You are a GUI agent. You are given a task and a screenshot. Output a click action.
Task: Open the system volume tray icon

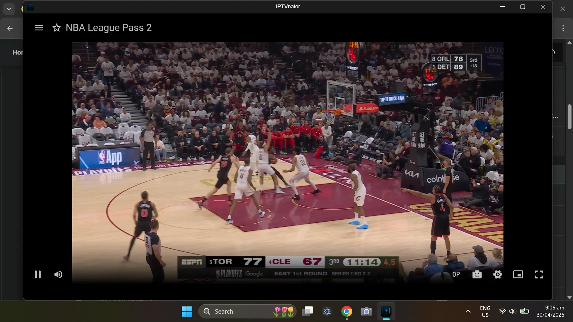point(513,311)
